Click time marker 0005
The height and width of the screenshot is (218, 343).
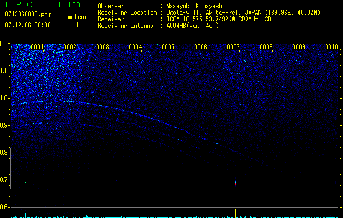(x=168, y=47)
